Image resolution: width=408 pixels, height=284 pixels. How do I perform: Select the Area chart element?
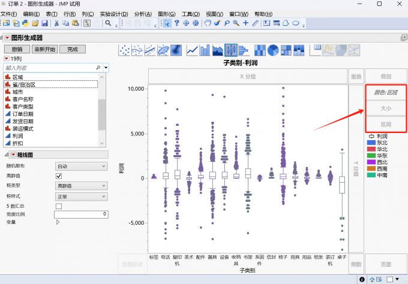pos(218,50)
